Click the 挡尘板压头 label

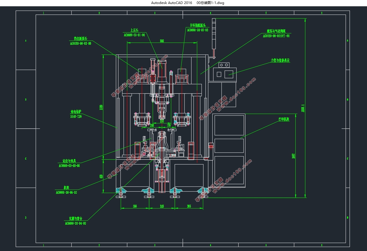point(80,39)
